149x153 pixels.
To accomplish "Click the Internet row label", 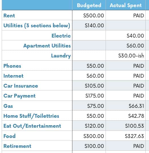I will tap(13, 76).
